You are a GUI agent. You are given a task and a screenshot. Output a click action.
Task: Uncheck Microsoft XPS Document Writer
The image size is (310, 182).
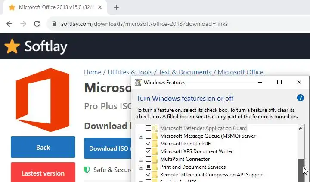click(x=148, y=151)
